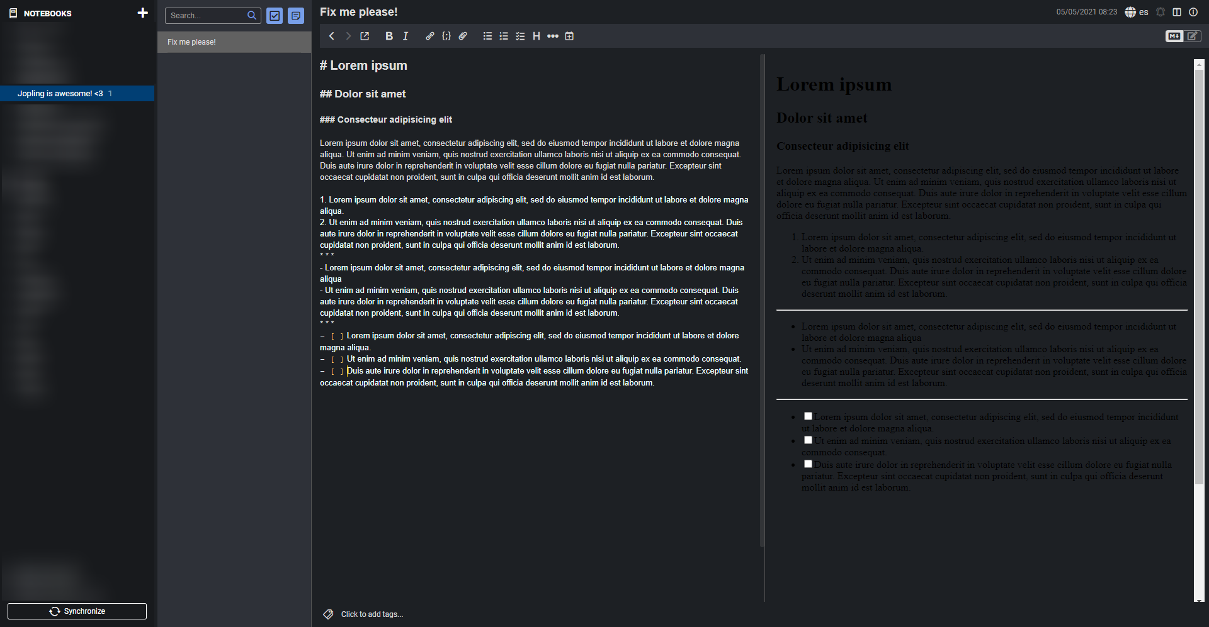This screenshot has height=627, width=1209.
Task: Toggle editor layout split view
Action: (x=1177, y=12)
